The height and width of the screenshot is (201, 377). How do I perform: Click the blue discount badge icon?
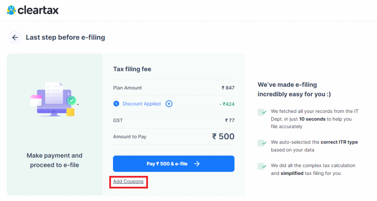(116, 104)
